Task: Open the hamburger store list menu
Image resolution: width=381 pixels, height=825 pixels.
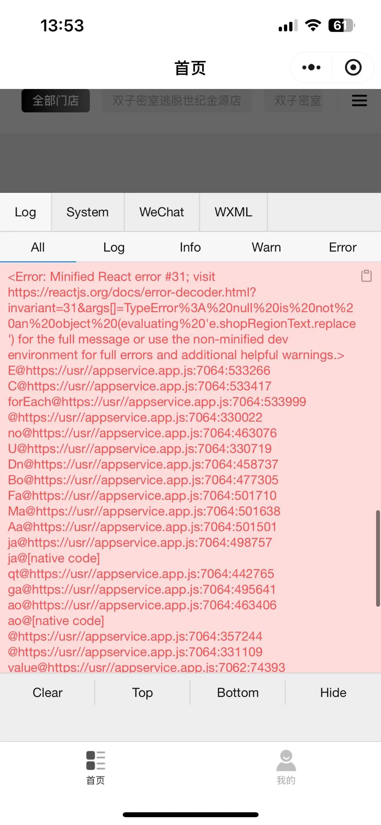Action: pos(359,100)
